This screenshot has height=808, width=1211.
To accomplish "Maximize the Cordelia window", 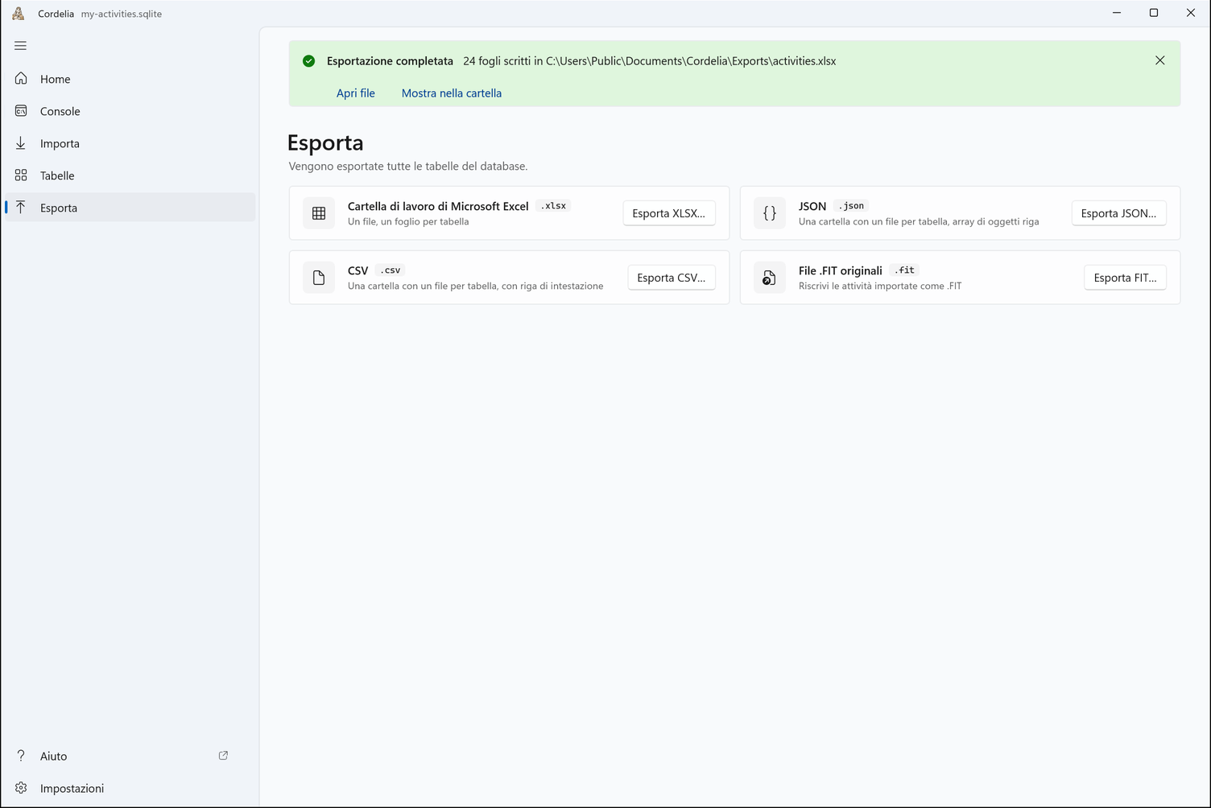I will [x=1154, y=13].
